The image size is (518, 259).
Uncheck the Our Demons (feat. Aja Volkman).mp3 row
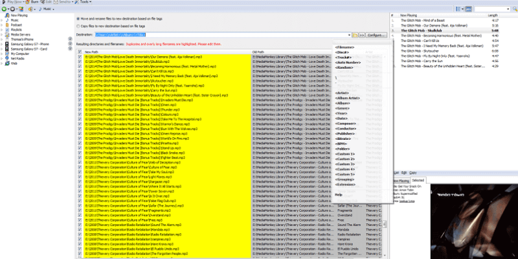(x=79, y=57)
